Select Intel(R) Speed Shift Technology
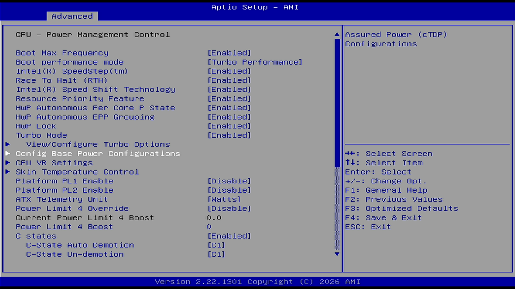515x289 pixels. click(x=95, y=90)
